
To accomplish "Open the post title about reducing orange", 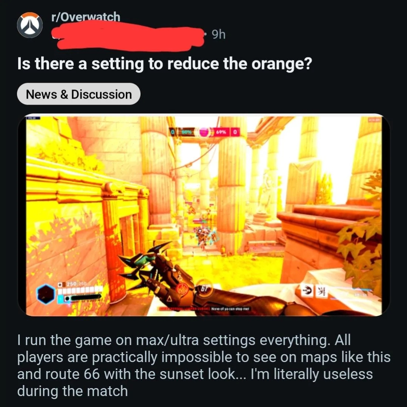I will (164, 63).
